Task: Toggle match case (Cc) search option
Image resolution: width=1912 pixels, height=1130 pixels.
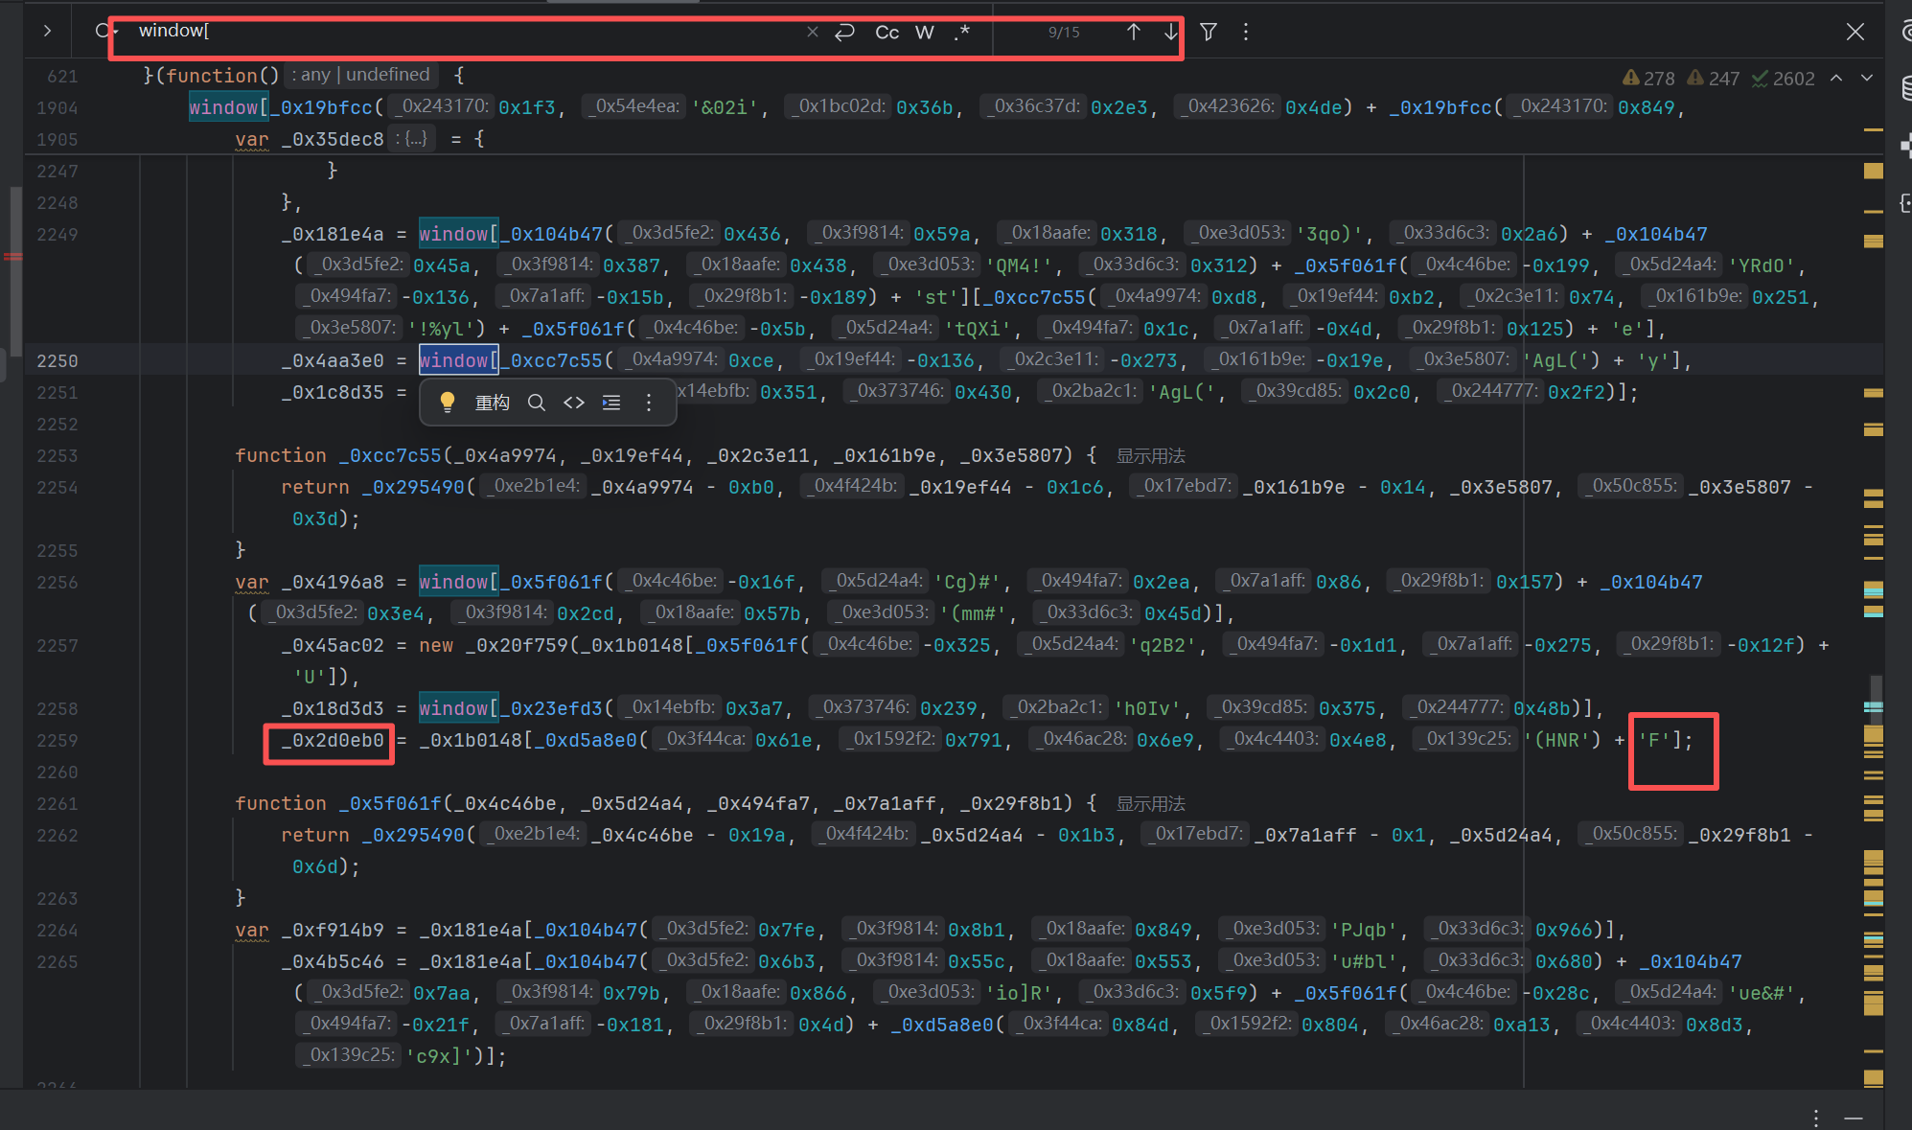Action: pyautogui.click(x=887, y=33)
